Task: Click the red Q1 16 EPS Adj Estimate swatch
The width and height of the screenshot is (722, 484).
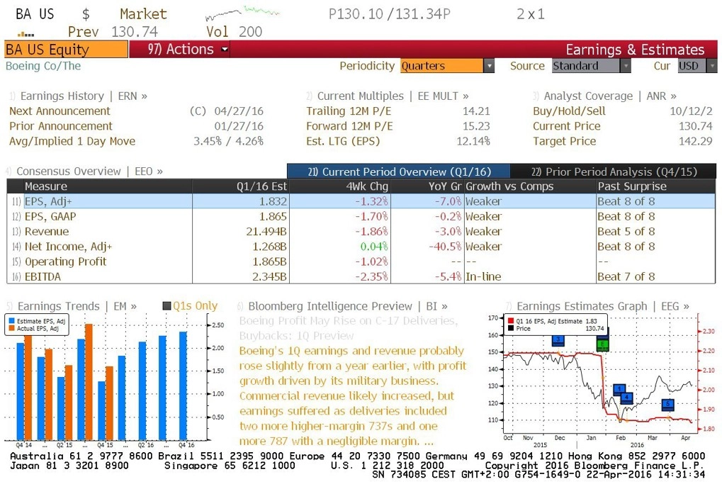Action: click(511, 321)
